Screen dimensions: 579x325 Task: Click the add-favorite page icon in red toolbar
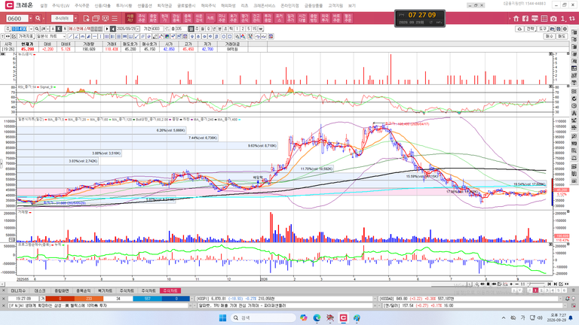pos(86,18)
